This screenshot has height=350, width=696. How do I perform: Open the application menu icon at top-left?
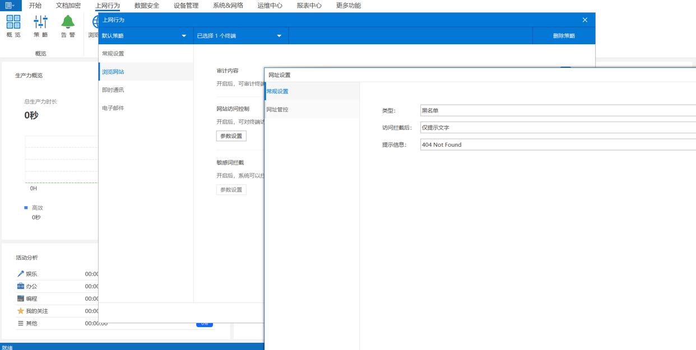10,6
